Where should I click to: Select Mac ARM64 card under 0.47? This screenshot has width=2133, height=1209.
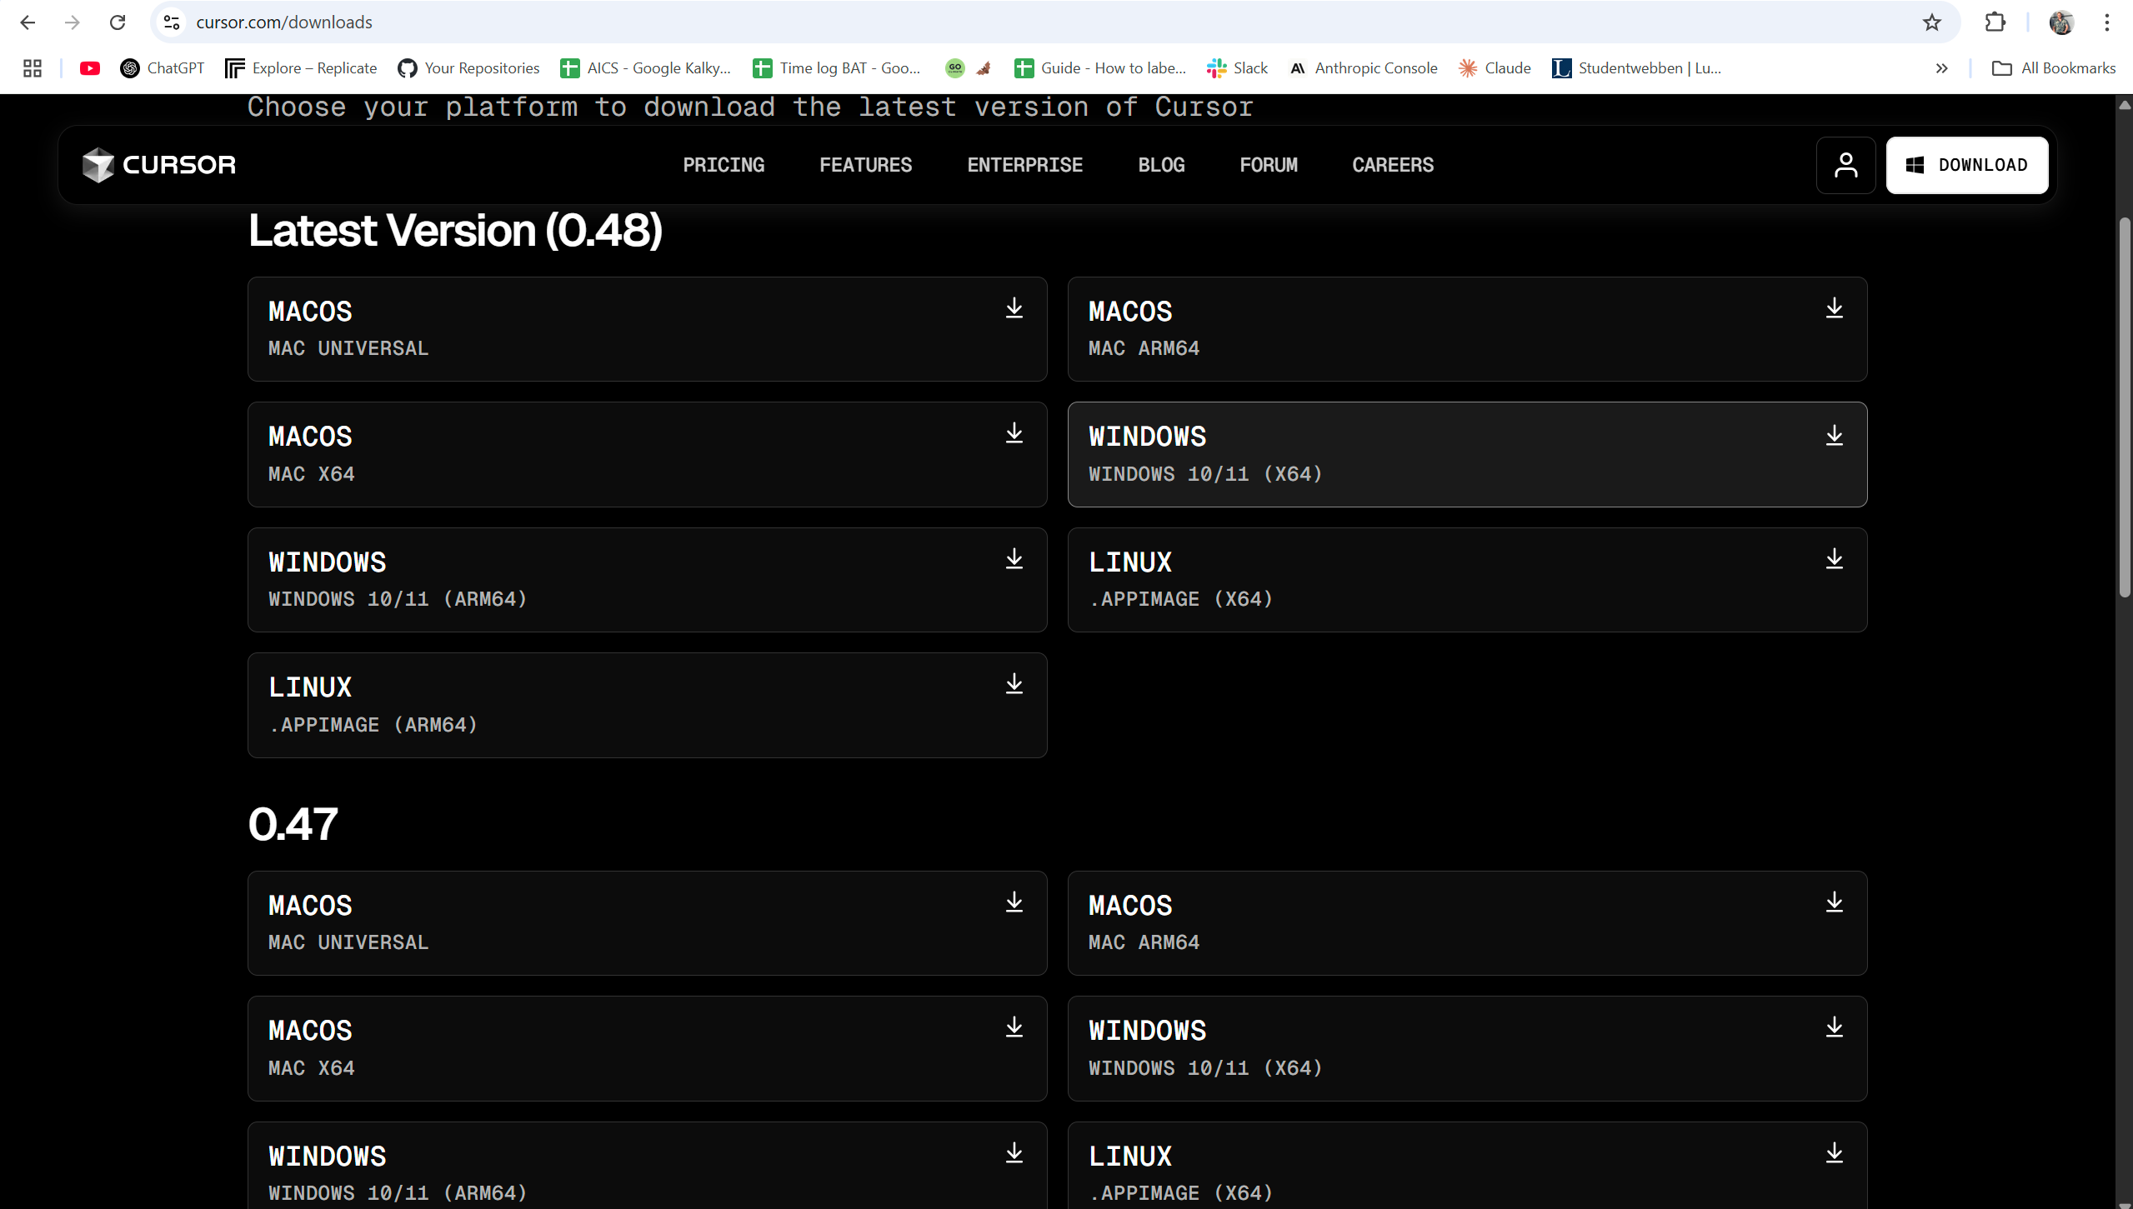click(x=1466, y=923)
